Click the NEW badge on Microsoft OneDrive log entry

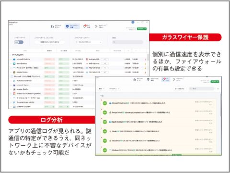[x=105, y=103]
